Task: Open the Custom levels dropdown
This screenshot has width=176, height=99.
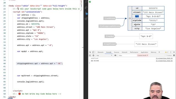Action: tap(143, 56)
